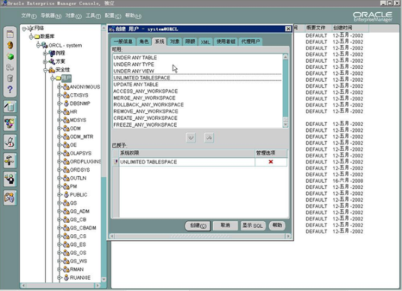
Task: Click the 显示 SQL button
Action: (x=253, y=225)
